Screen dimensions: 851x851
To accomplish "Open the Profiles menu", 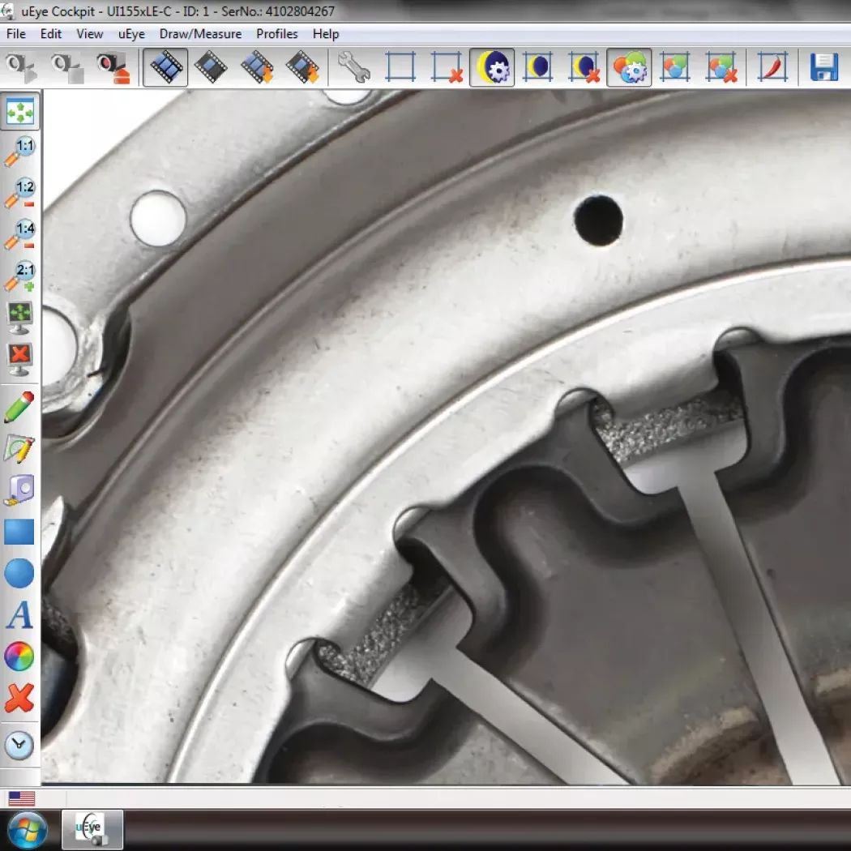I will coord(276,34).
